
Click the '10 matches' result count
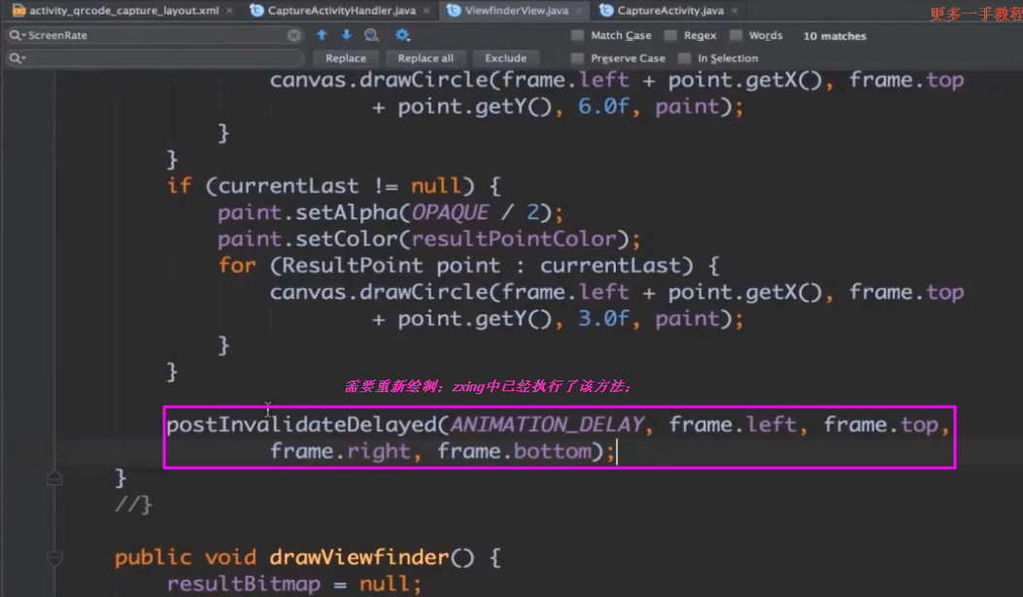[835, 36]
